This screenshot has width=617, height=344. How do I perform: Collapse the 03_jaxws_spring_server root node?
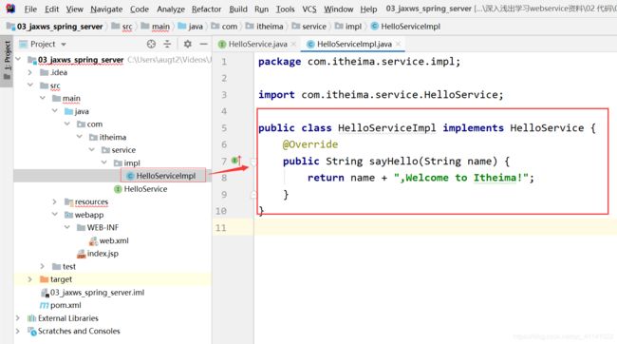click(x=18, y=59)
